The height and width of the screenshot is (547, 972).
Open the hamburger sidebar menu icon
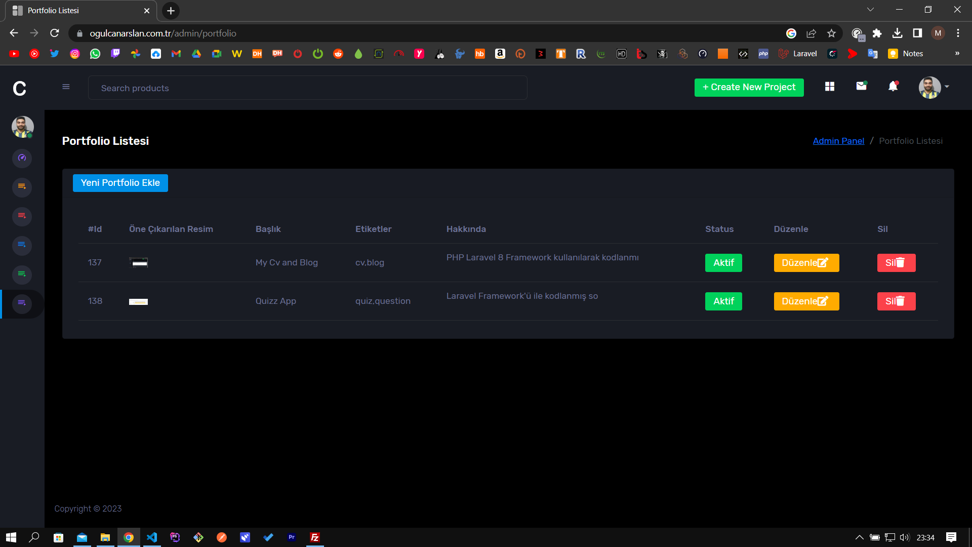tap(66, 87)
